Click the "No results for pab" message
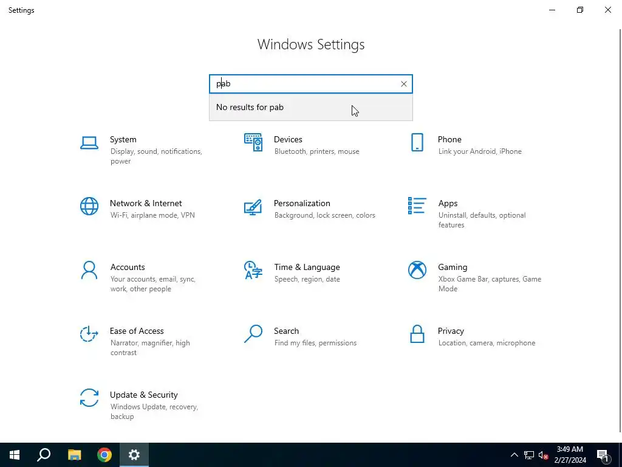This screenshot has width=622, height=467. coord(250,107)
